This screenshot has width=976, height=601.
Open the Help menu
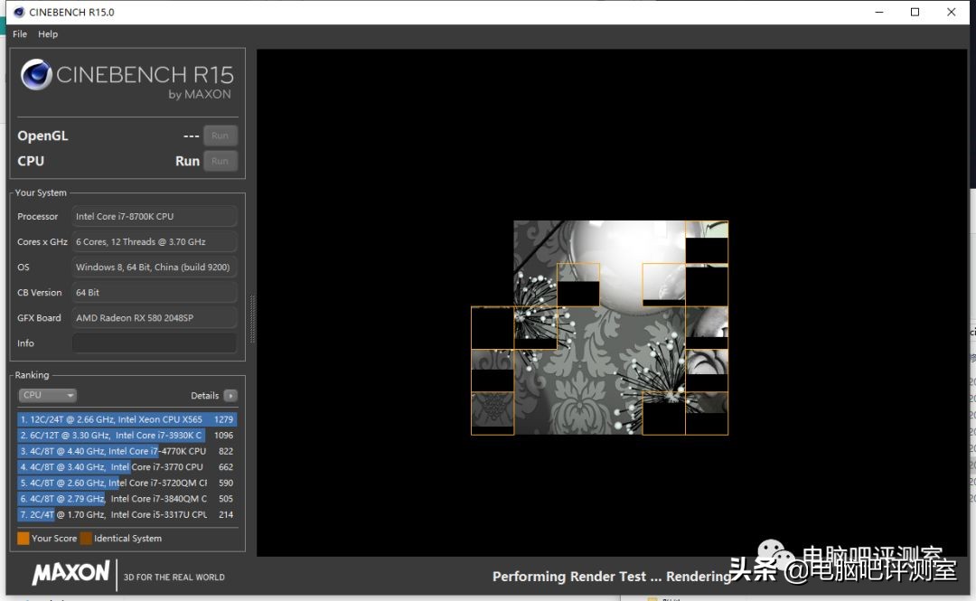48,34
